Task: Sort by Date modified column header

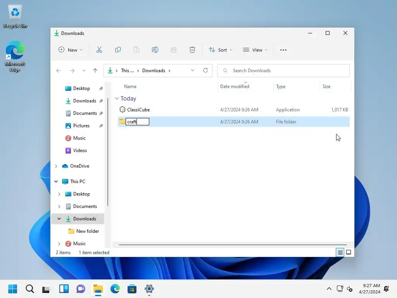Action: tap(235, 87)
